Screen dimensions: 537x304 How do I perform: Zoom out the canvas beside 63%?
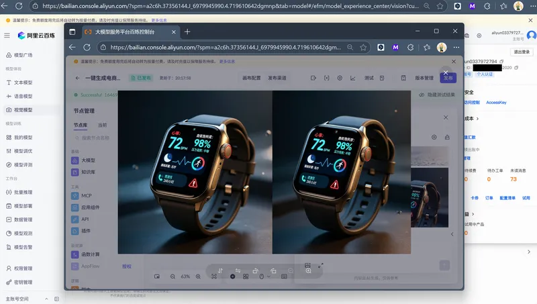173,276
